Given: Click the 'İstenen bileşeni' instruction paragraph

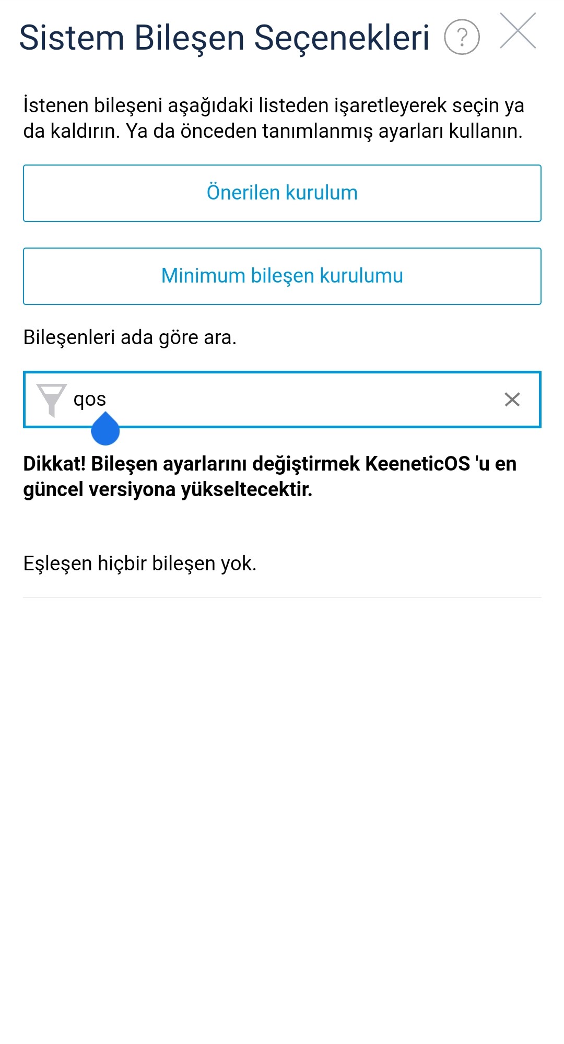Looking at the screenshot, I should tap(274, 118).
